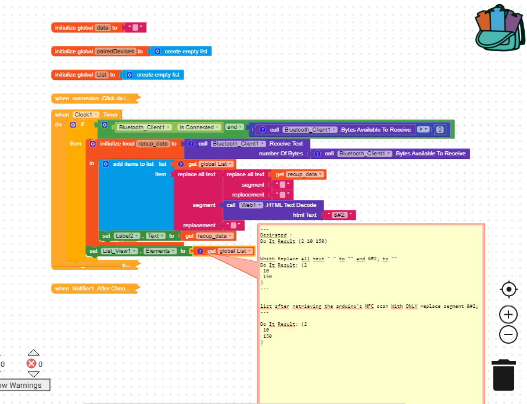Click the 'replace all text' label beside 'item'
527x404 pixels.
tap(196, 174)
